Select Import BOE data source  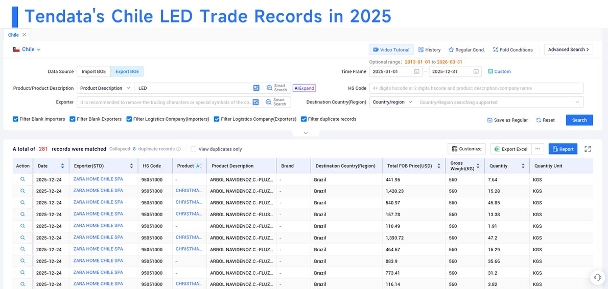[94, 71]
